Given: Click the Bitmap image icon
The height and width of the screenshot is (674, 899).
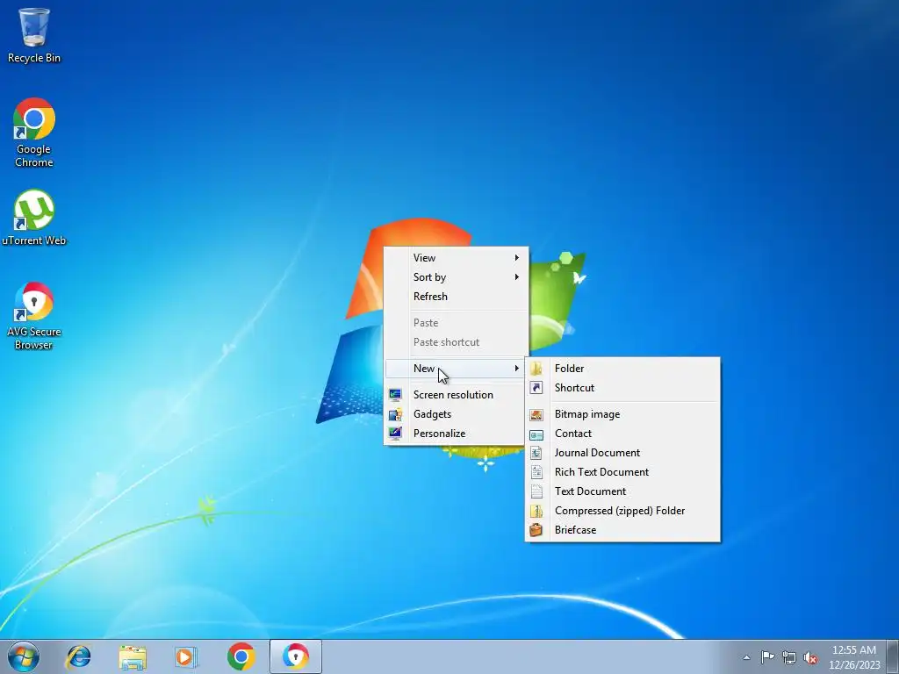Looking at the screenshot, I should coord(536,415).
